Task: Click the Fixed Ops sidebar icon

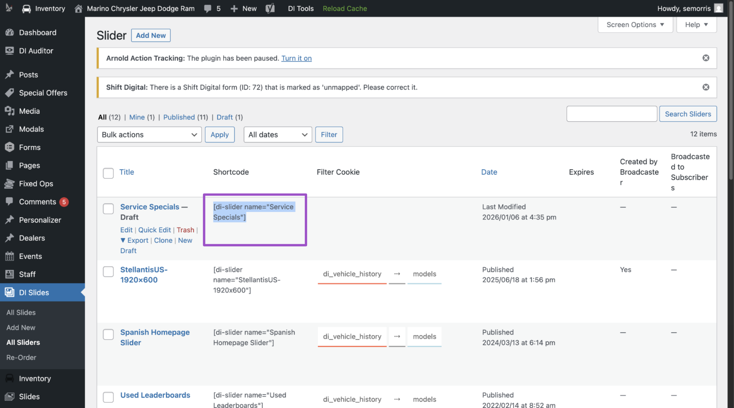Action: [9, 183]
